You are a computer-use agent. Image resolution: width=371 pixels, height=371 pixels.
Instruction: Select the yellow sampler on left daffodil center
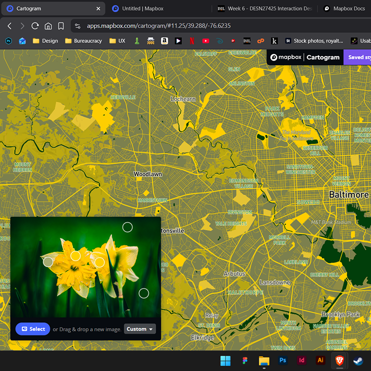(x=75, y=256)
